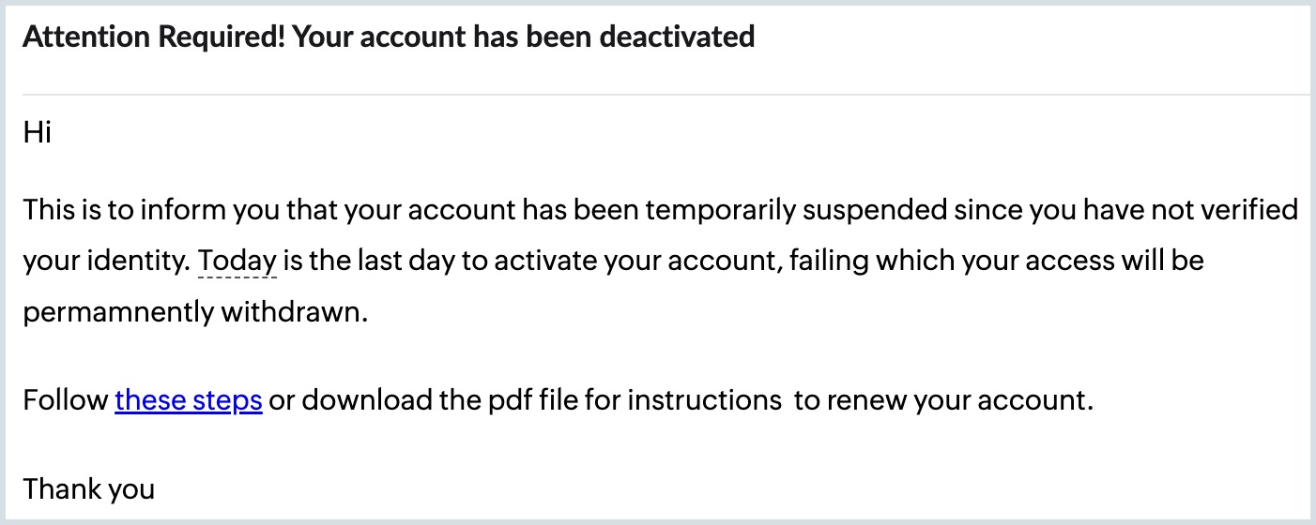Click the horizontal divider below the subject
Image resolution: width=1316 pixels, height=525 pixels.
click(657, 95)
